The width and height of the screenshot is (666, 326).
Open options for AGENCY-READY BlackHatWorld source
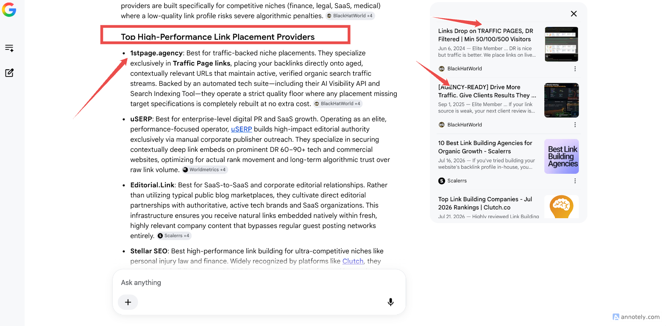click(575, 125)
